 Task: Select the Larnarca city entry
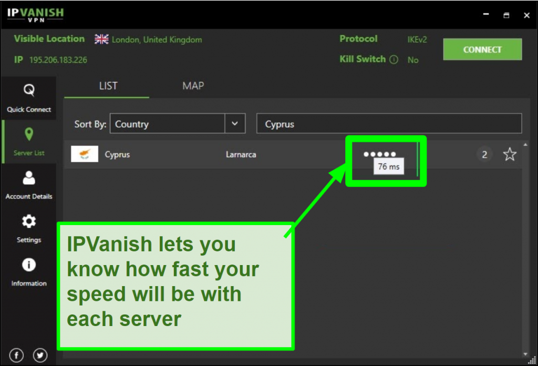pos(241,155)
